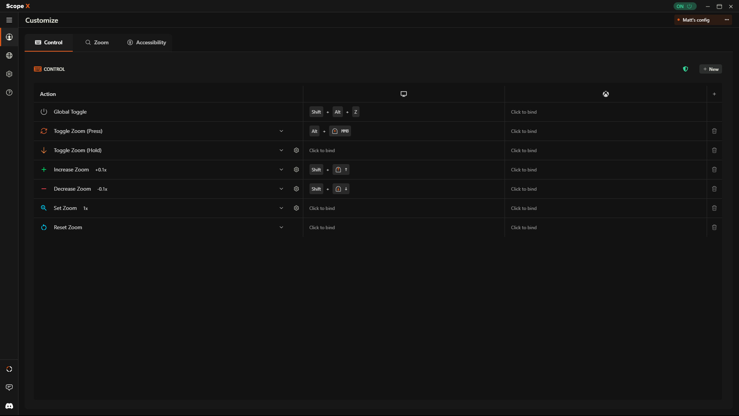Open Help via the question mark icon
The image size is (739, 416).
click(9, 92)
